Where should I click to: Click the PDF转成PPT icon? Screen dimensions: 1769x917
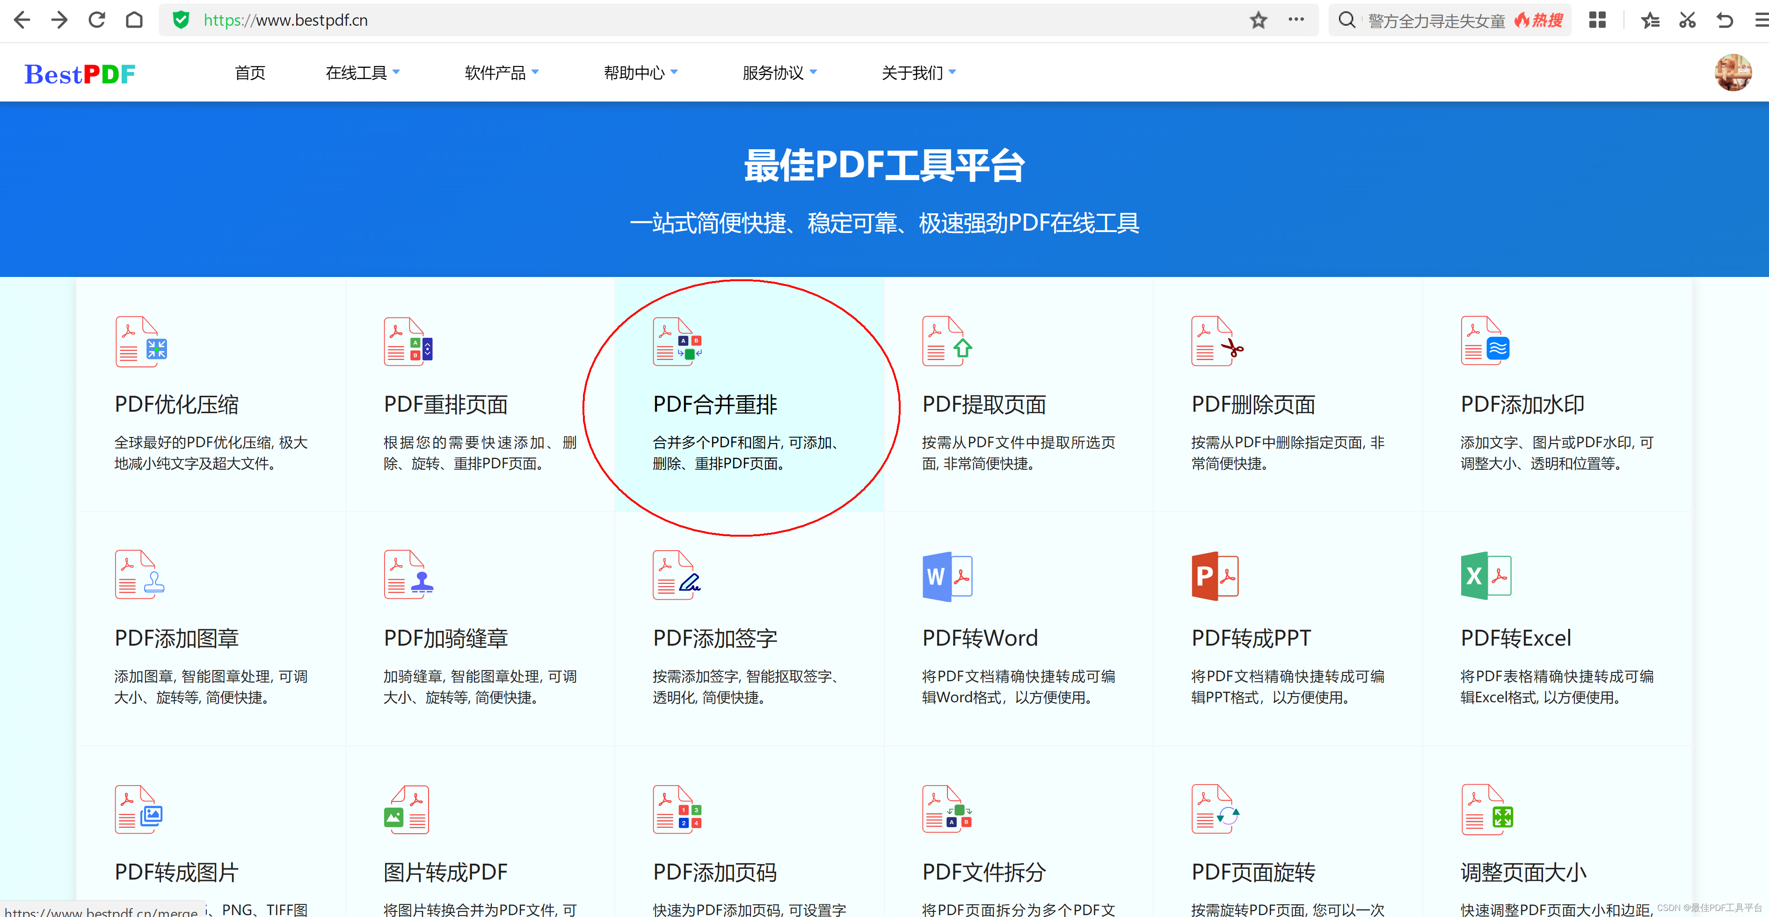point(1216,576)
